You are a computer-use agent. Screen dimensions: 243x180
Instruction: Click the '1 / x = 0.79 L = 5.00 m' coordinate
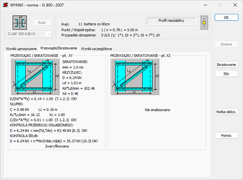(119, 30)
